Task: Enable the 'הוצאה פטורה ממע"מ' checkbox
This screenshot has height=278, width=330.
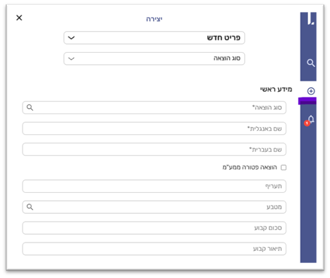Action: pyautogui.click(x=284, y=168)
